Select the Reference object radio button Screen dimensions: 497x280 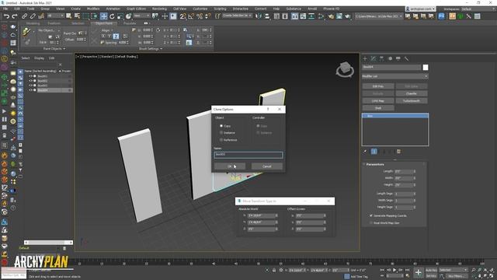point(221,140)
